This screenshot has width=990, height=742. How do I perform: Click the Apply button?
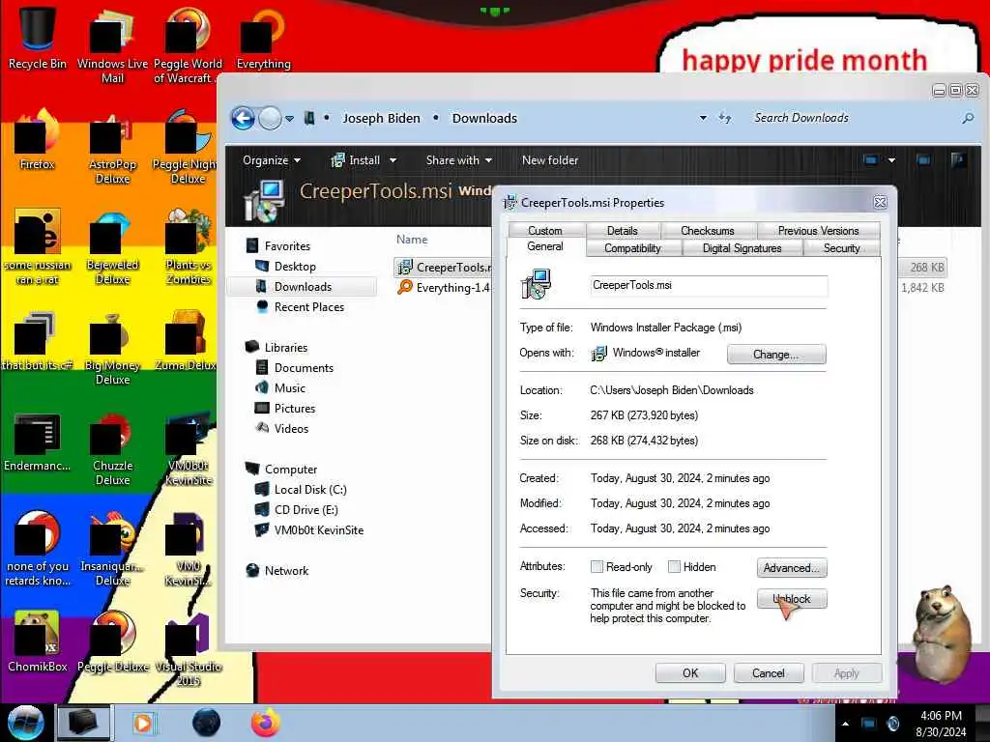(846, 673)
